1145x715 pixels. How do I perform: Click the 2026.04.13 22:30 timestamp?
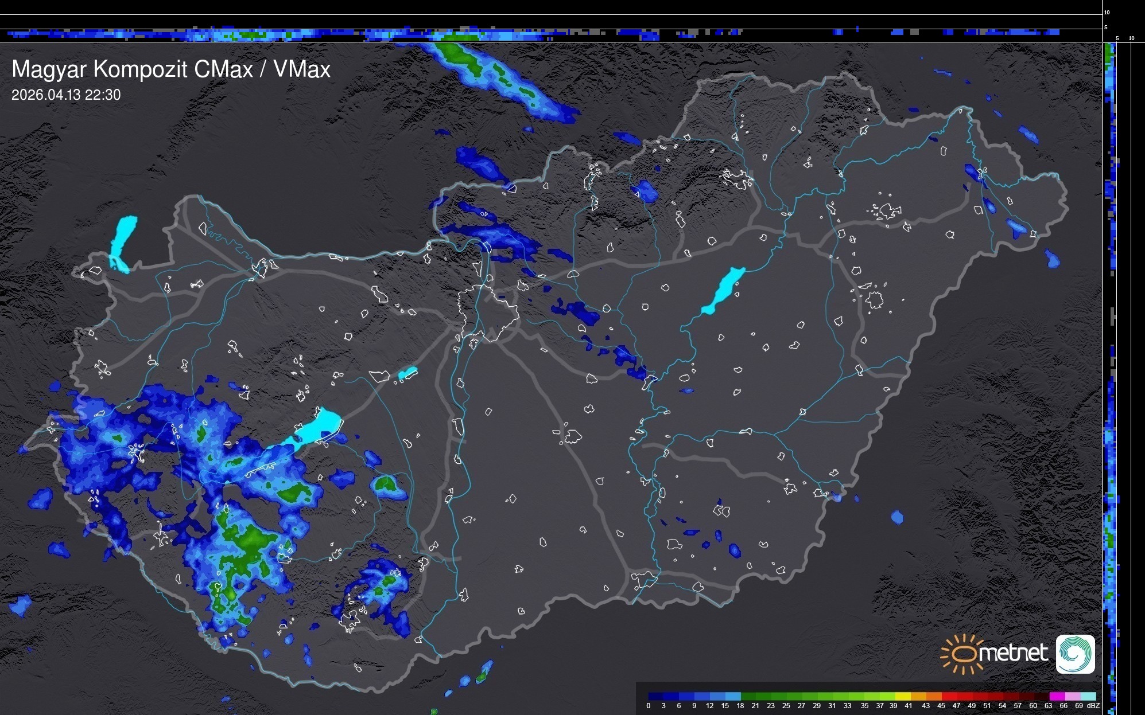click(66, 95)
